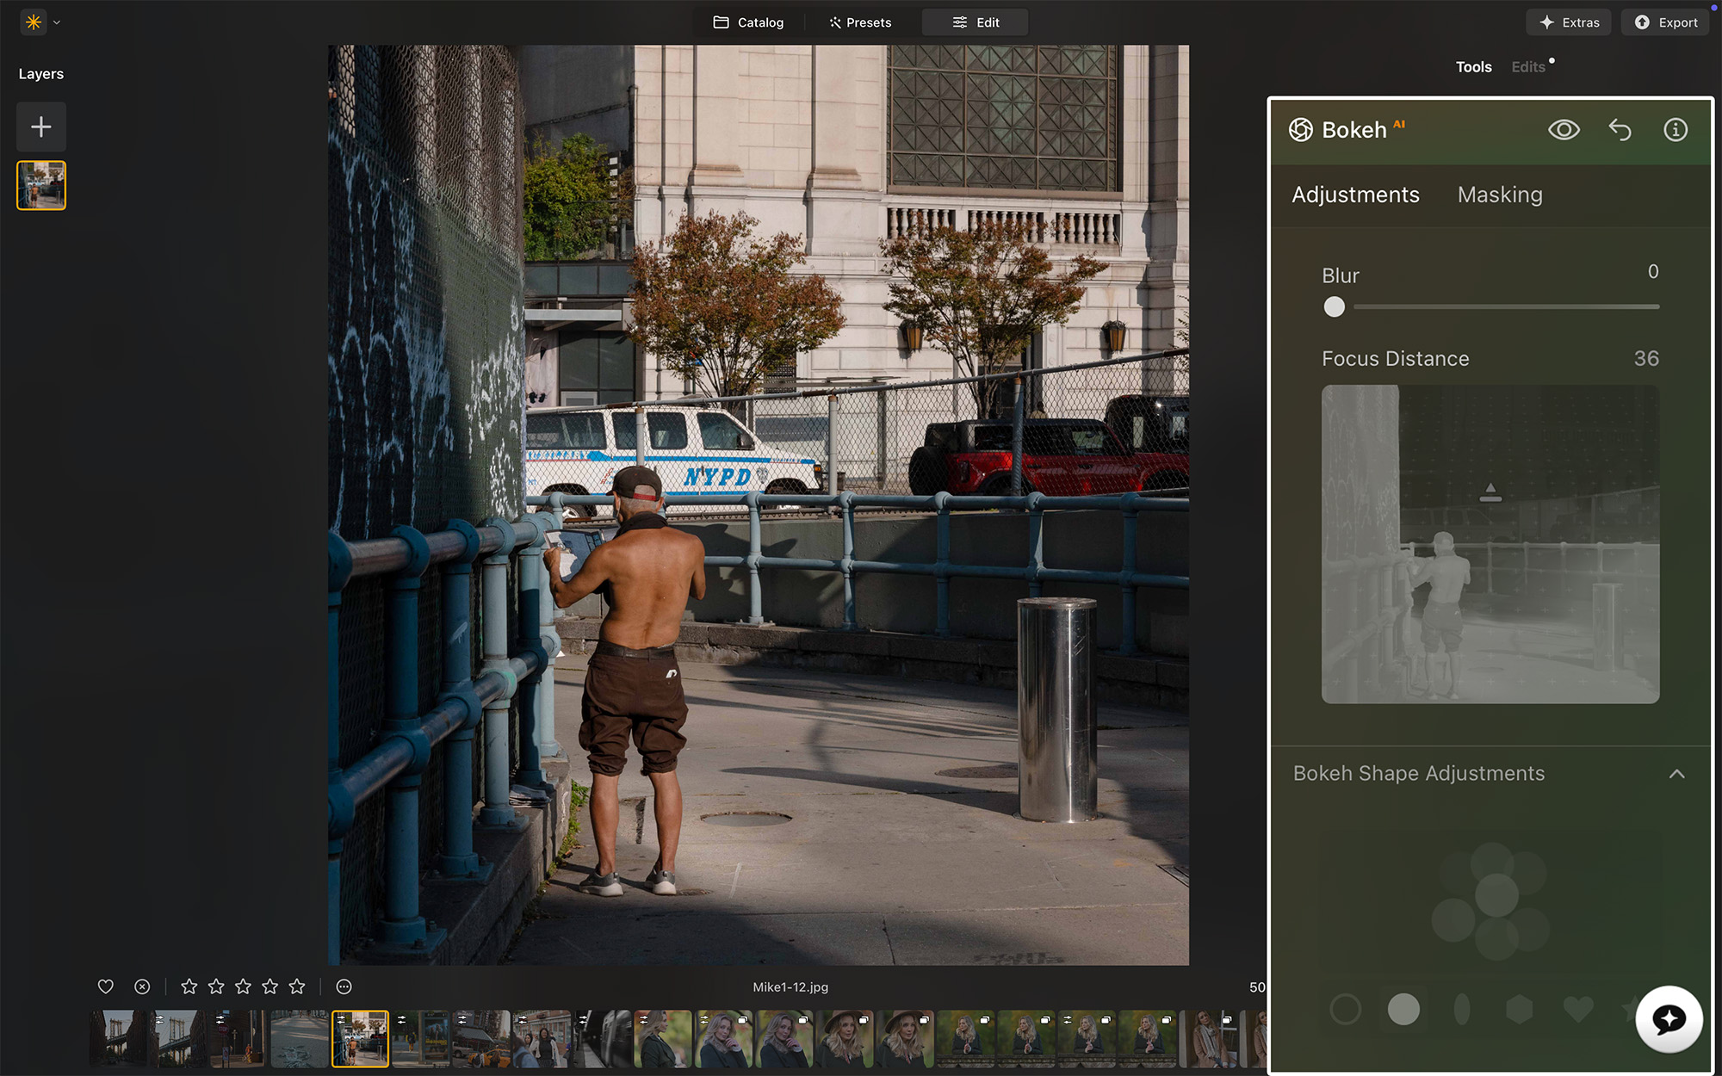Undo the Bokeh AI adjustments
Image resolution: width=1722 pixels, height=1076 pixels.
click(1620, 129)
